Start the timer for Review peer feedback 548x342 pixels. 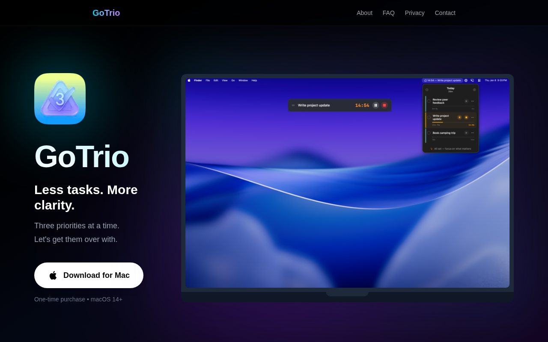point(466,101)
